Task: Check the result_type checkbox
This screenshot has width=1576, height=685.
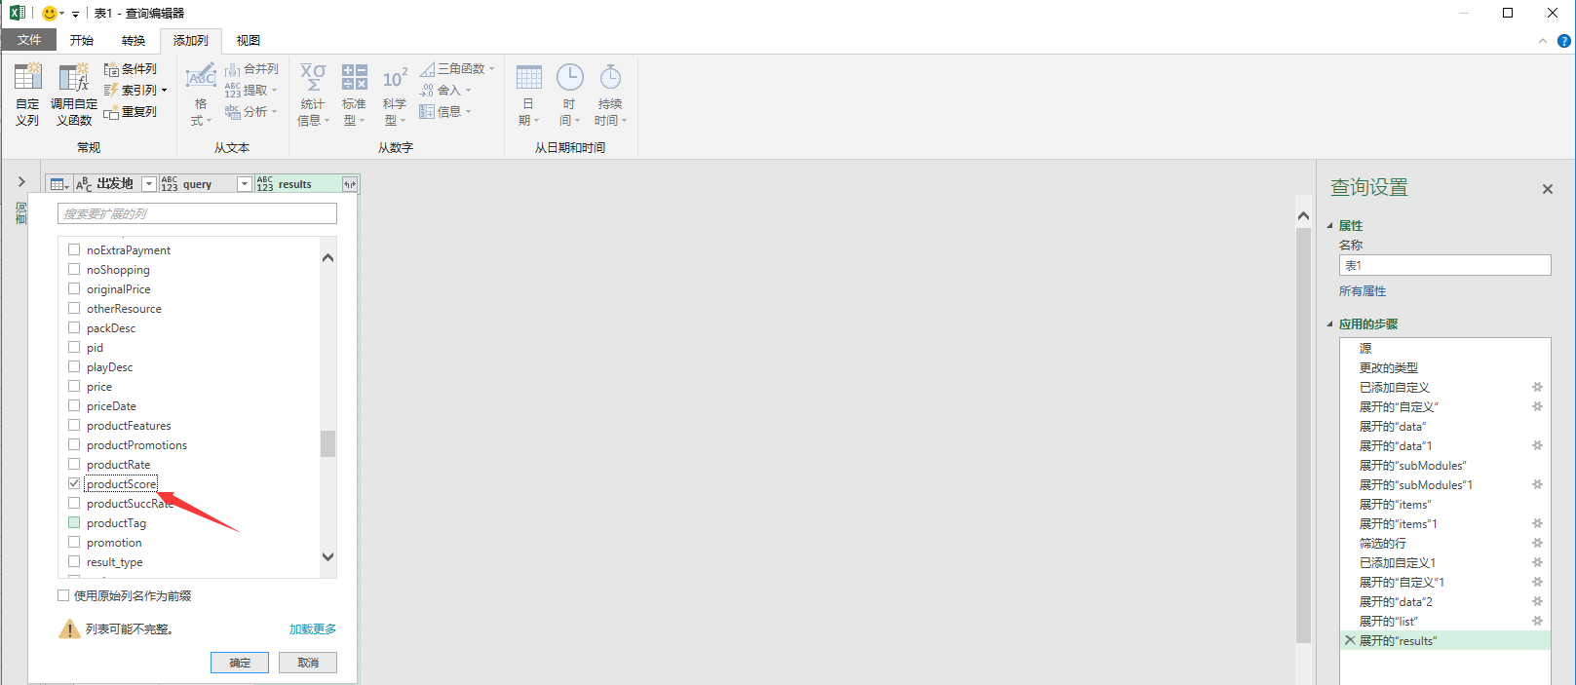Action: (74, 561)
